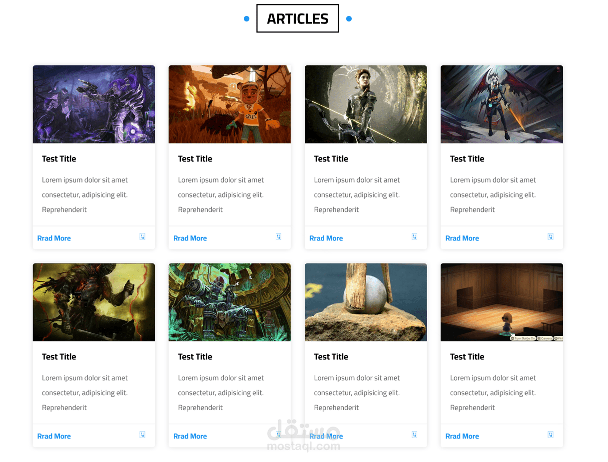Select Test Title under the green mech image
This screenshot has height=462, width=608.
[195, 357]
